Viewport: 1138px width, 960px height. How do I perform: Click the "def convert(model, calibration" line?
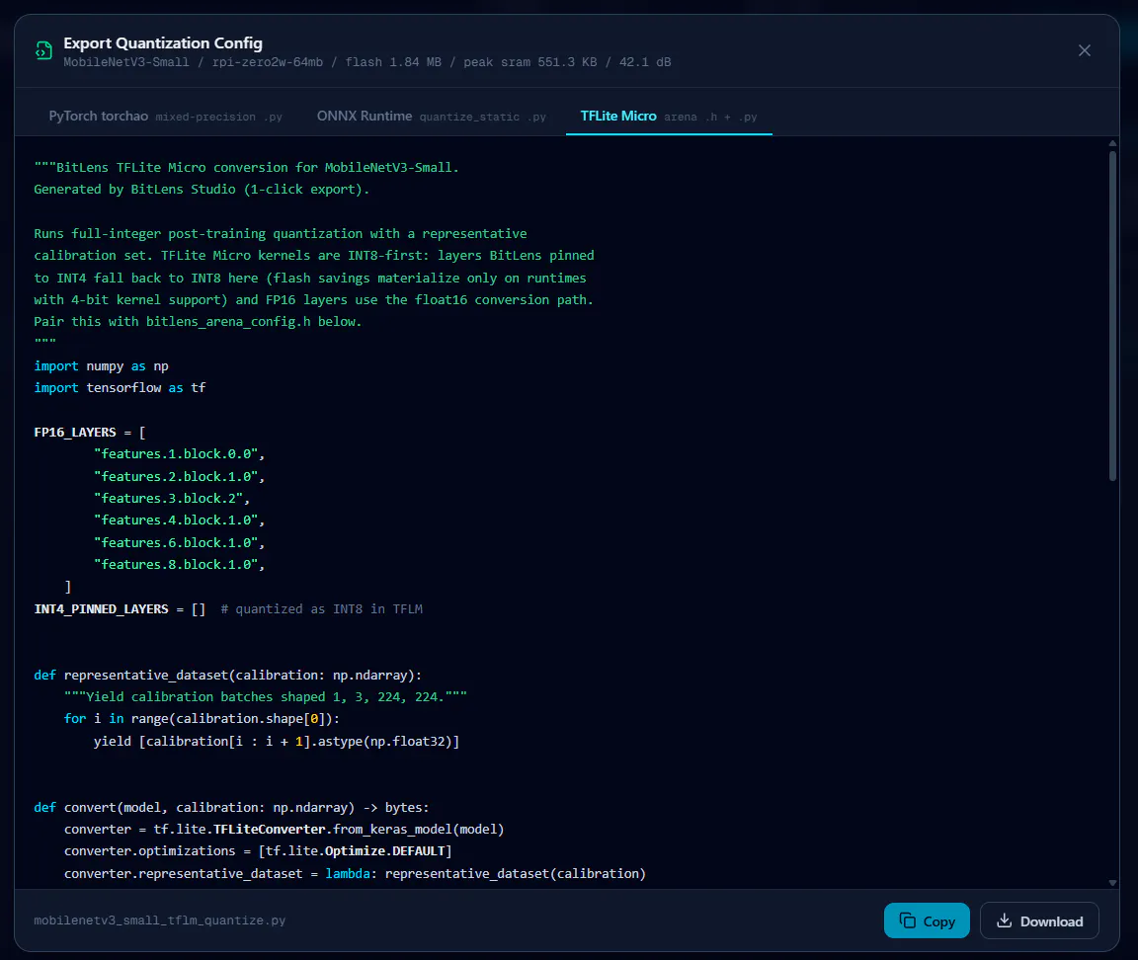click(x=231, y=808)
